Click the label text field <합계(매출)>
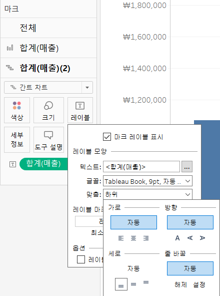 141,167
